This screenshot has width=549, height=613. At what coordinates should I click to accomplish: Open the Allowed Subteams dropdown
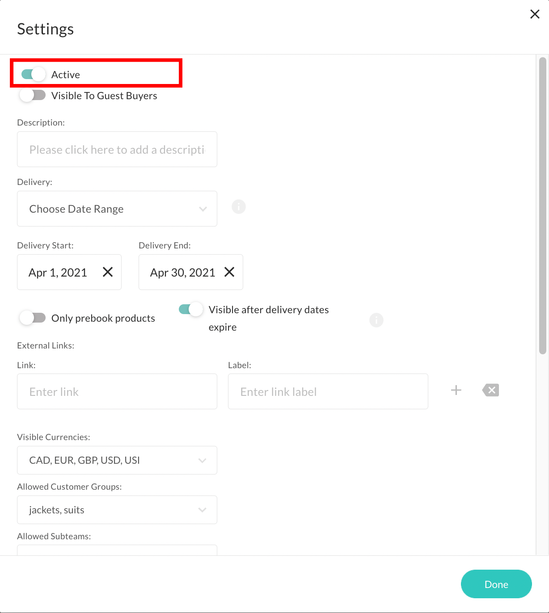tap(117, 550)
